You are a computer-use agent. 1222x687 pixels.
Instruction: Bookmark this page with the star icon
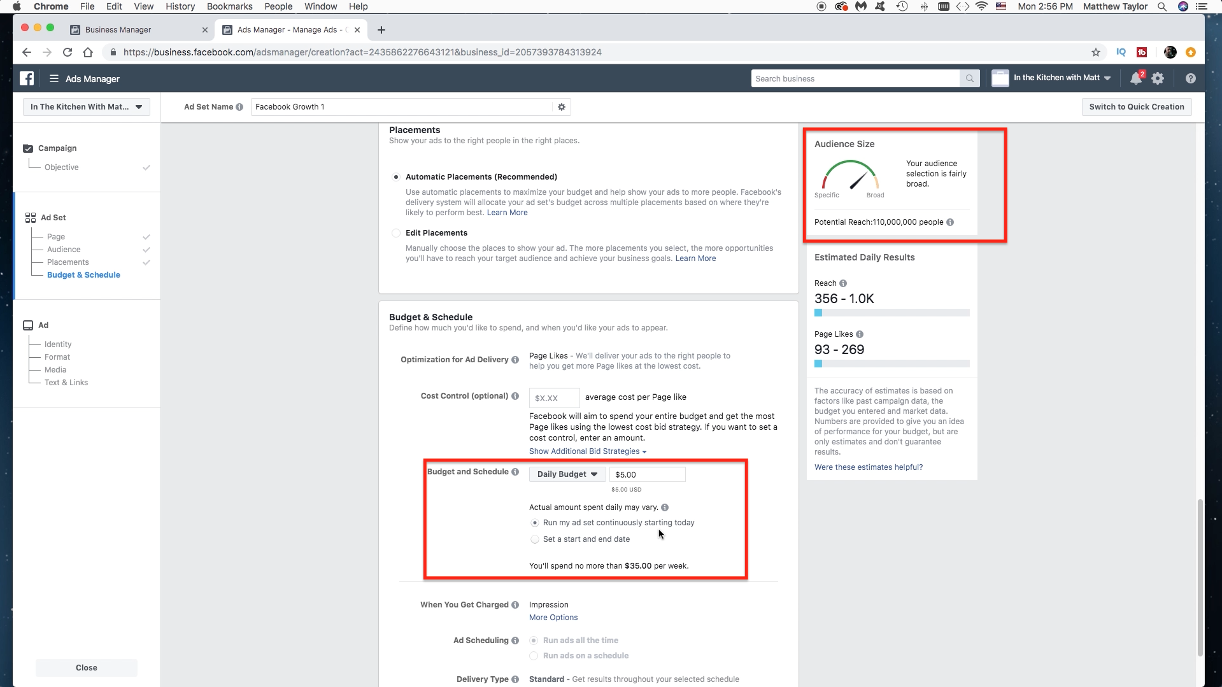click(x=1096, y=52)
